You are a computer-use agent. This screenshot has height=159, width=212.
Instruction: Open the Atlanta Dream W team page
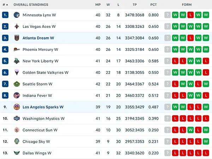coord(38,38)
